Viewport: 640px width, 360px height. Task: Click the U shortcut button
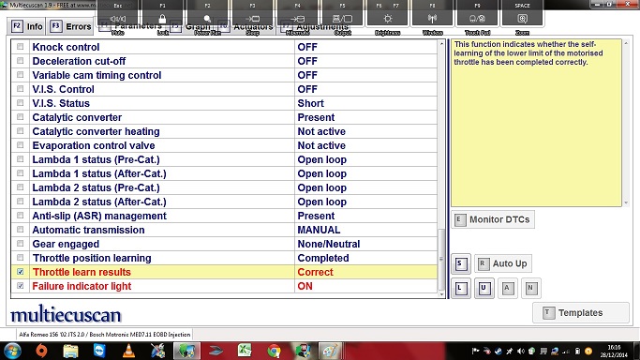coord(484,288)
